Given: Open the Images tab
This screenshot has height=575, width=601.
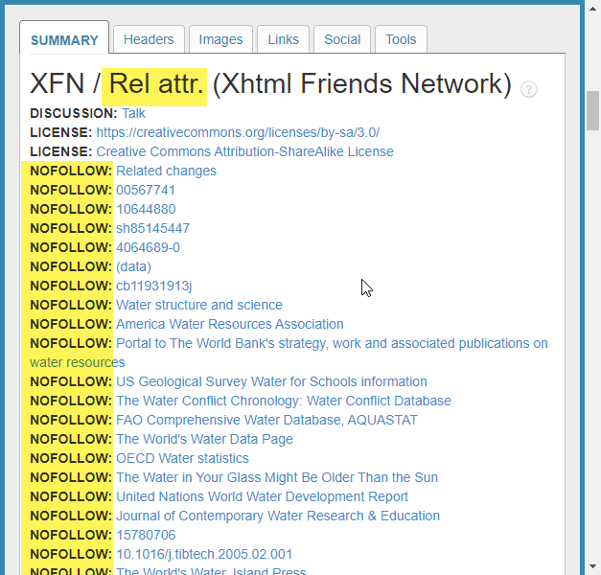Looking at the screenshot, I should 220,39.
